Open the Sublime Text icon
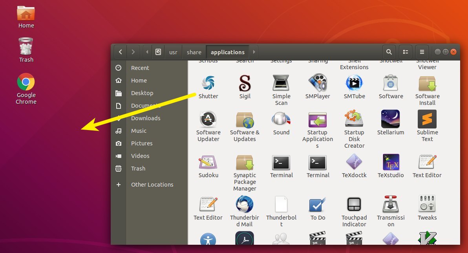468x253 pixels. point(427,120)
